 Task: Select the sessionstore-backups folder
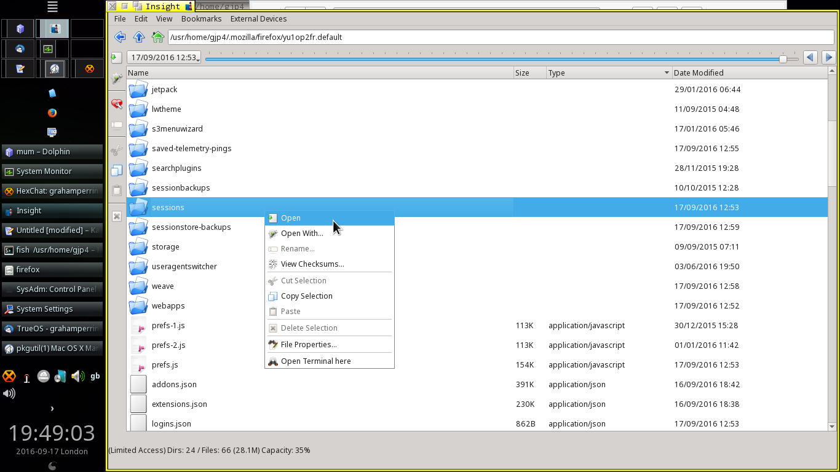tap(477, 227)
